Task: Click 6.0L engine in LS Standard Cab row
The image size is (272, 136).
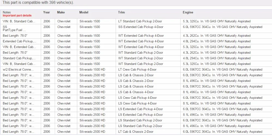Action: pyautogui.click(x=222, y=121)
